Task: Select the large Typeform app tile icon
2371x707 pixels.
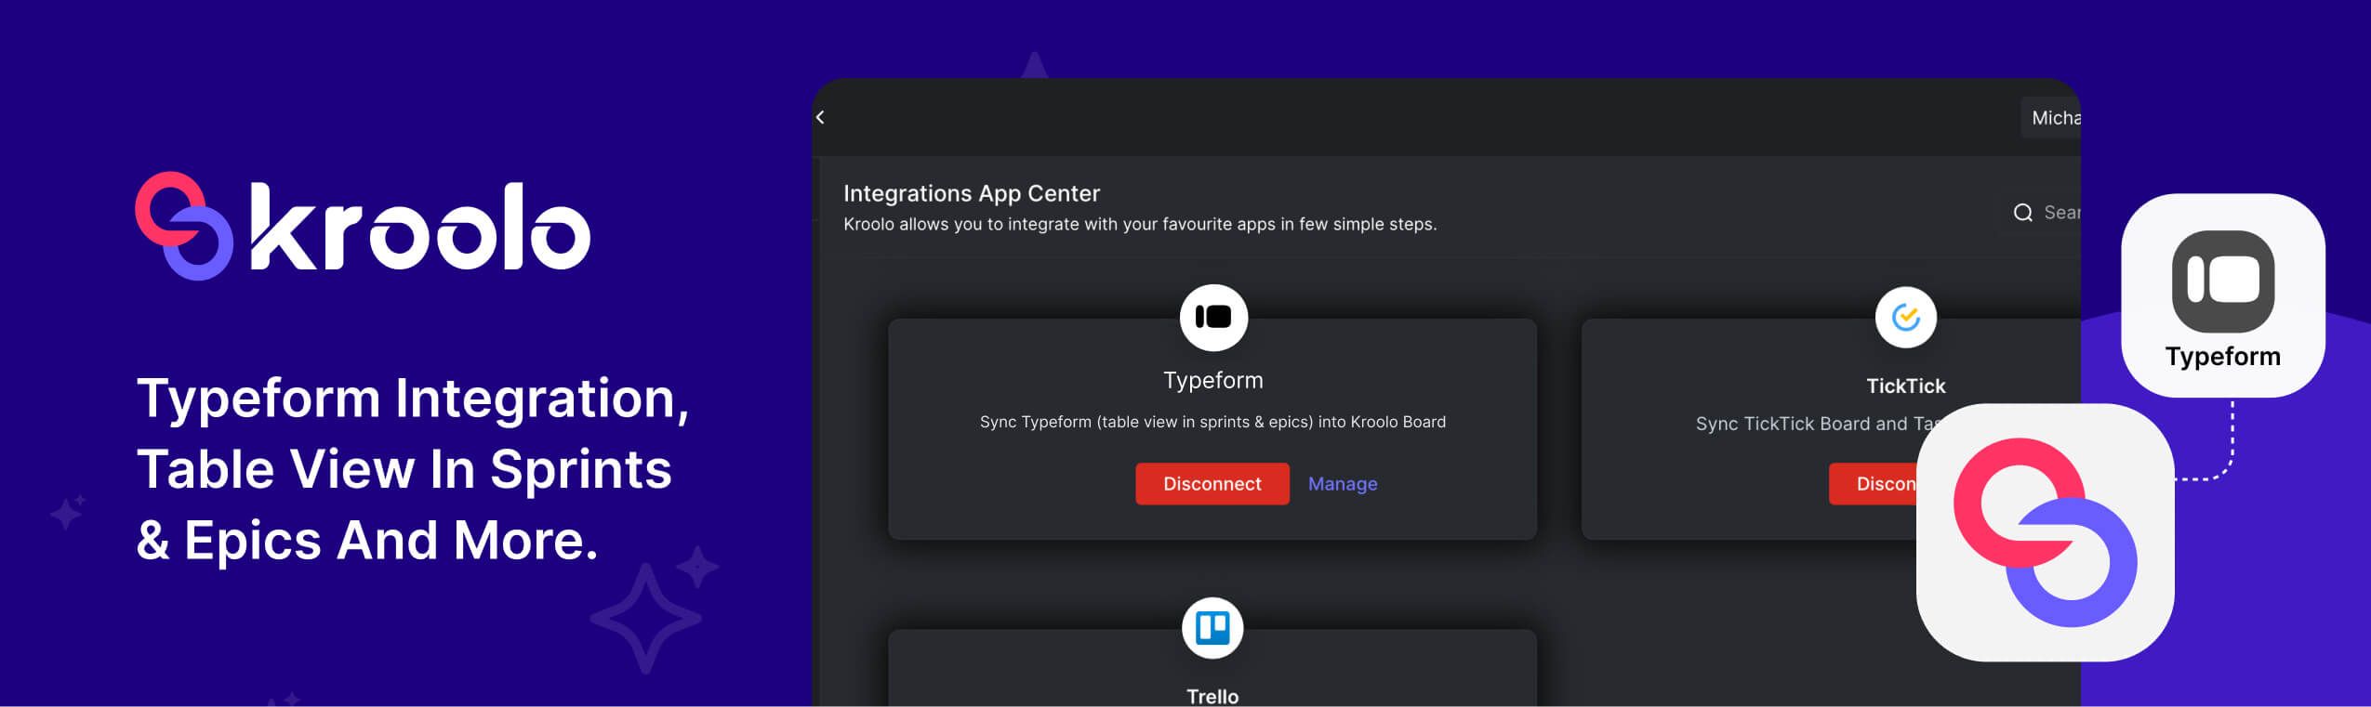Action: [x=2222, y=281]
